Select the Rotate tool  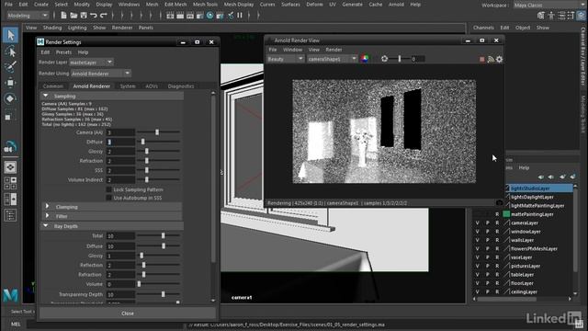[10, 98]
